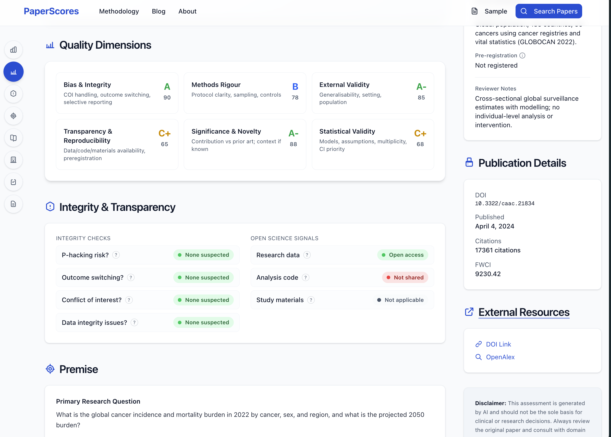The image size is (611, 437).
Task: Open the Methodology nav item
Action: 119,11
